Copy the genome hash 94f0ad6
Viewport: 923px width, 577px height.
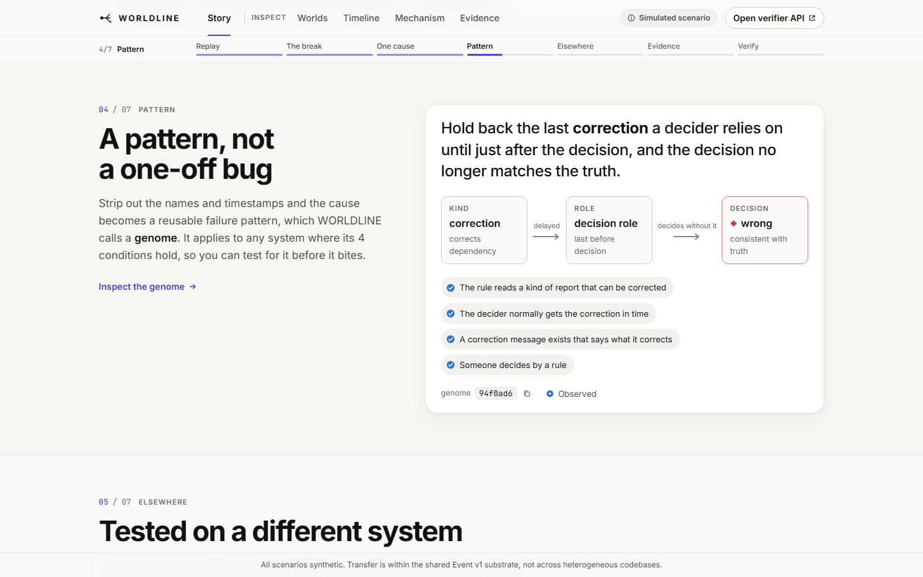(x=527, y=394)
